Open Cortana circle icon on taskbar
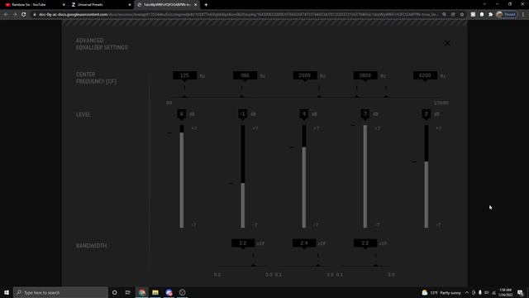 pyautogui.click(x=114, y=292)
